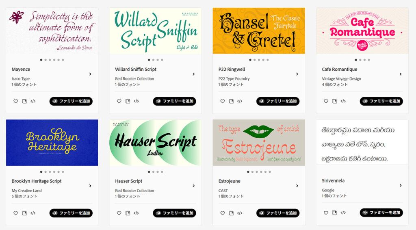
Task: Select third carousel dot under Estrojeune preview
Action: [257, 172]
